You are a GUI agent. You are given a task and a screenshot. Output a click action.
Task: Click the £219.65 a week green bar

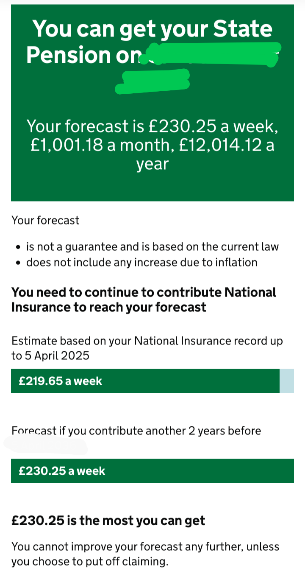[145, 381]
